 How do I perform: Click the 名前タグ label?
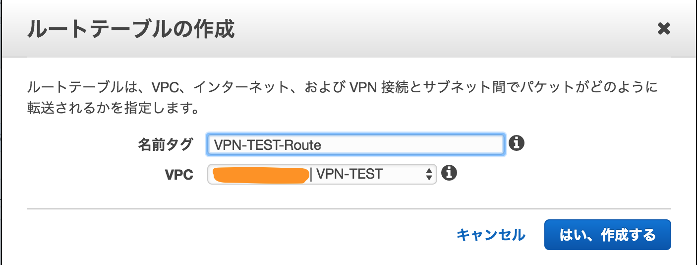[x=165, y=144]
